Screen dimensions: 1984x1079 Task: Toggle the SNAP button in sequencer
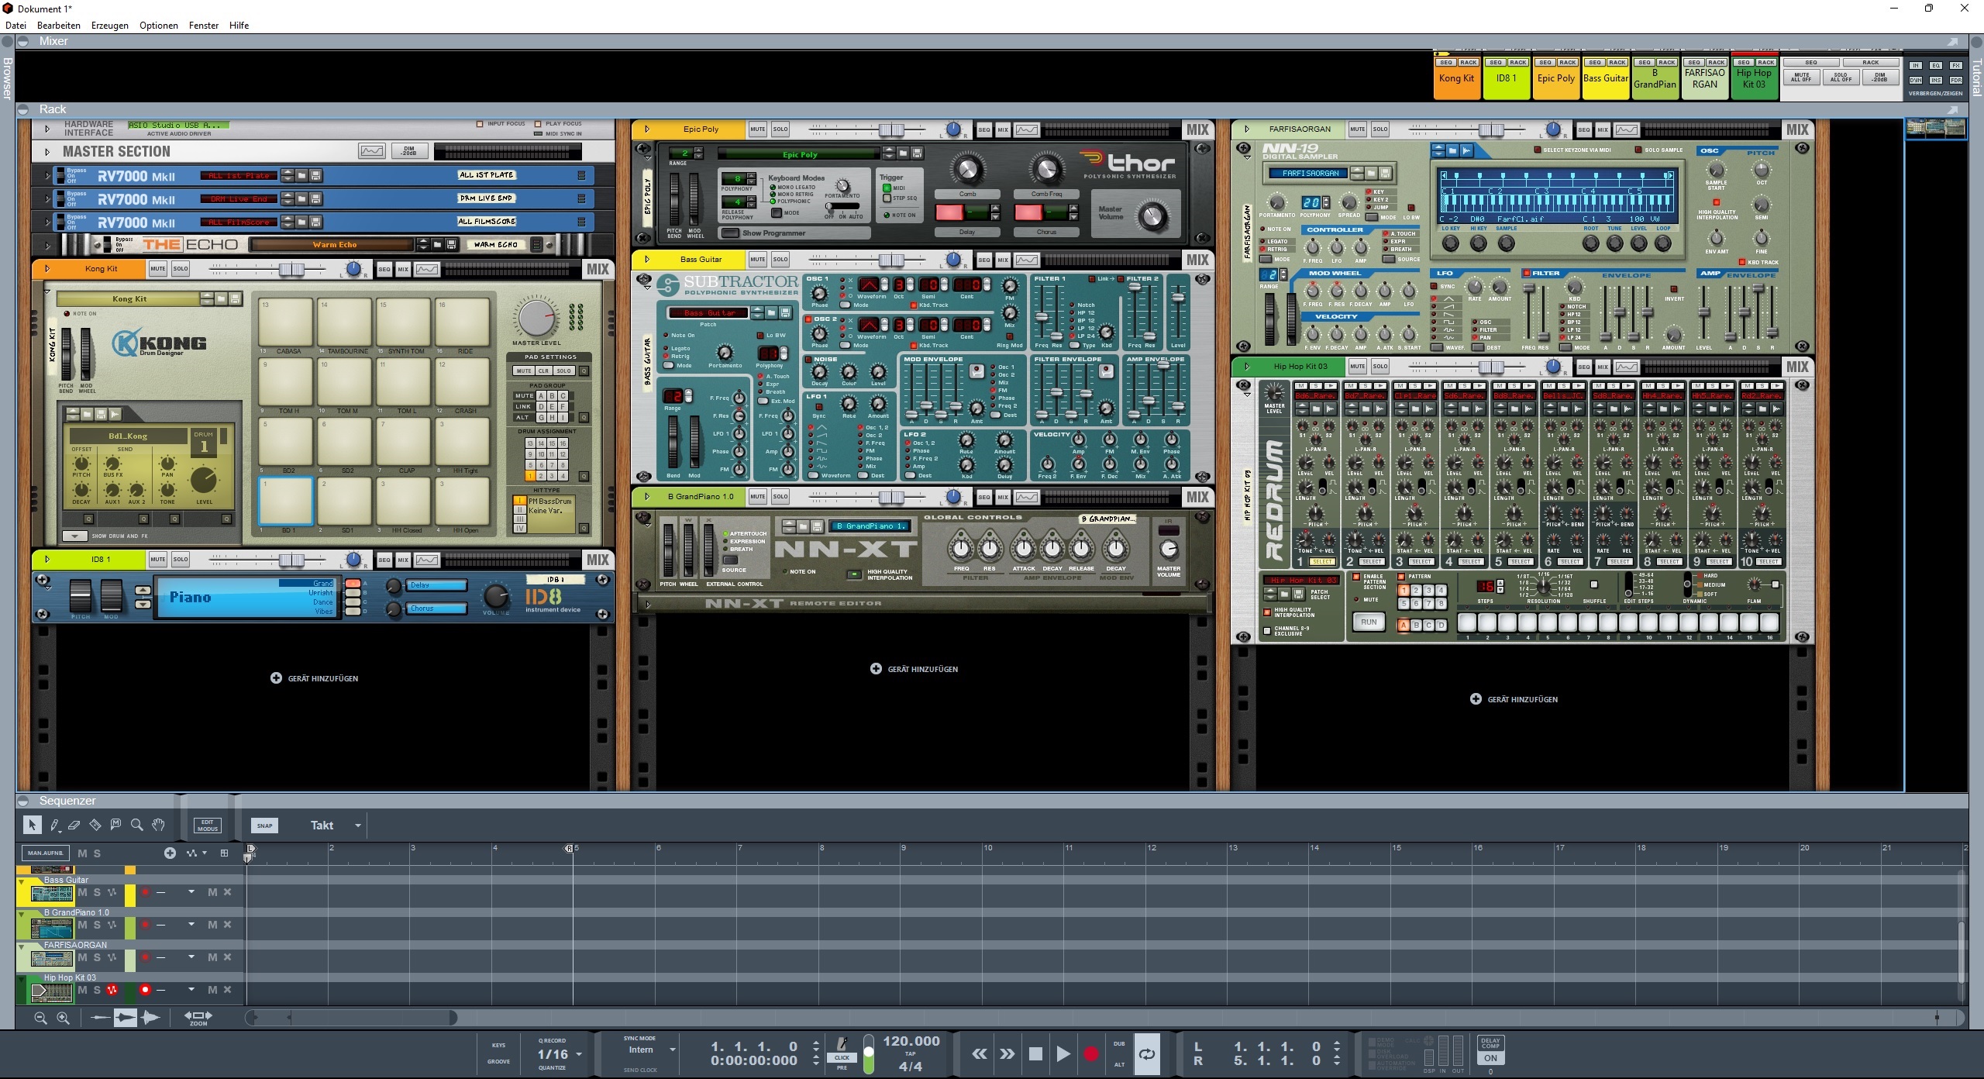coord(264,826)
